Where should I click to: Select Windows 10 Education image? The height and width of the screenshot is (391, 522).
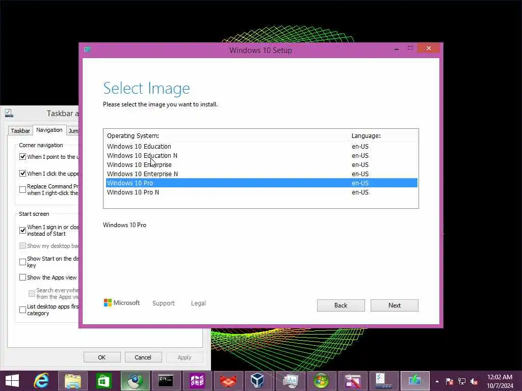262,146
